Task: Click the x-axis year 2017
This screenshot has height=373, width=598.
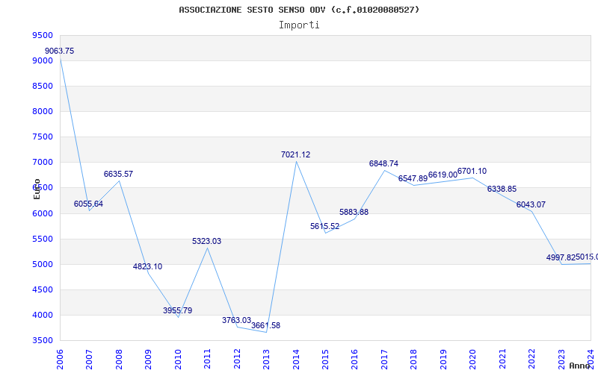Action: point(384,360)
